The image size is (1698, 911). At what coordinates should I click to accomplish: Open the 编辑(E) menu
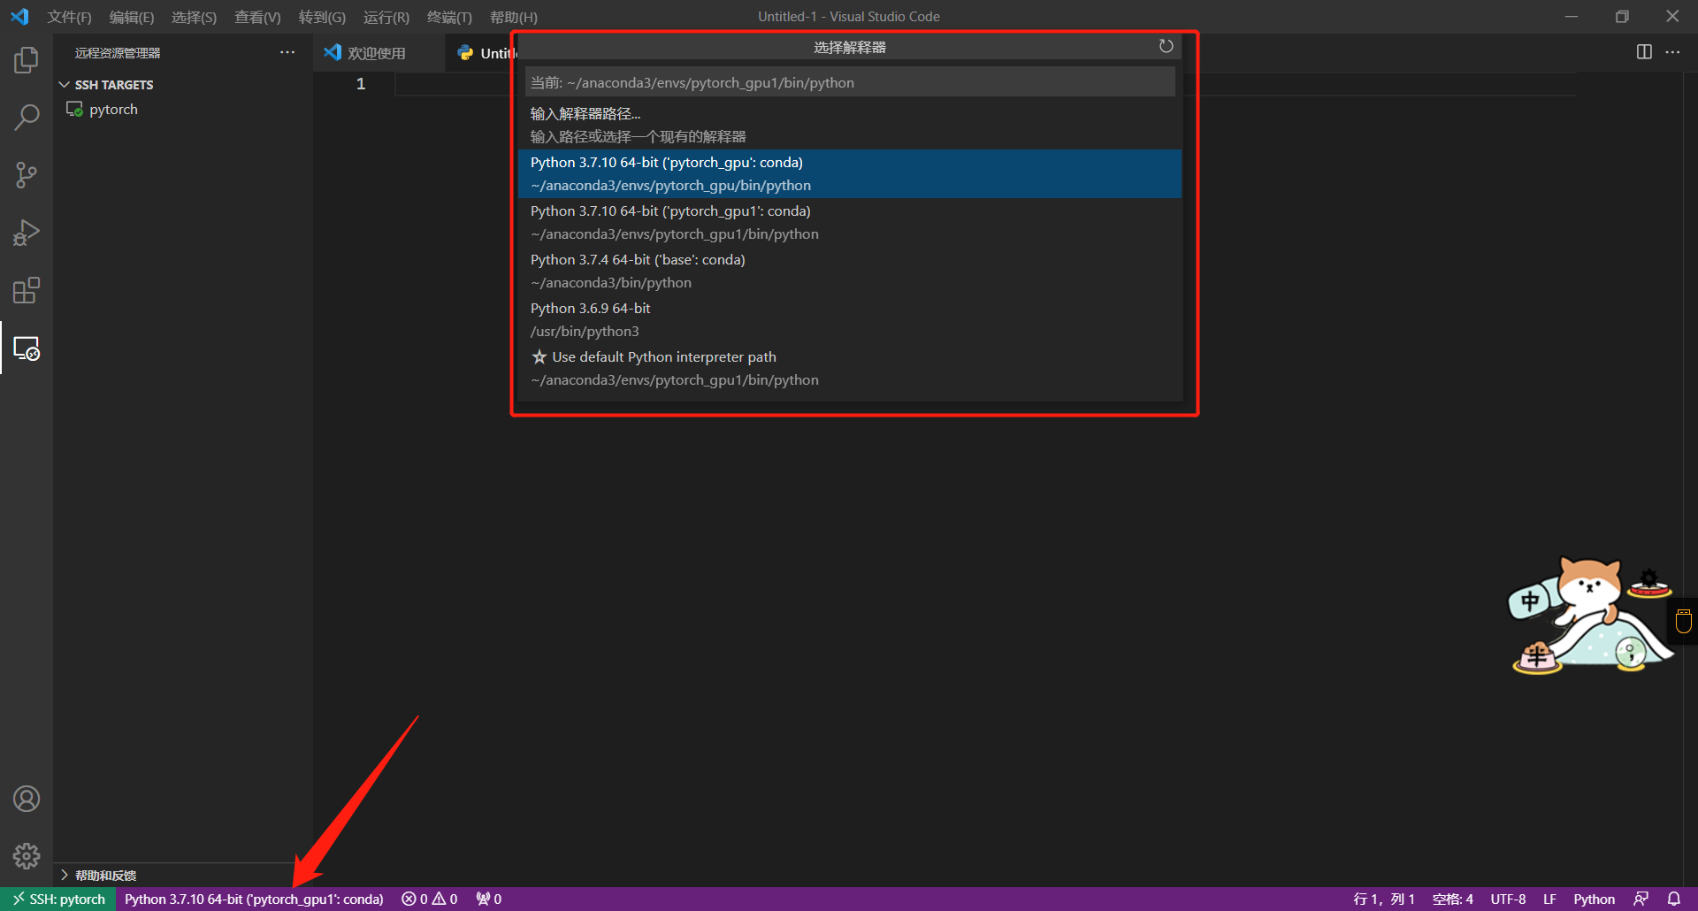pos(132,17)
